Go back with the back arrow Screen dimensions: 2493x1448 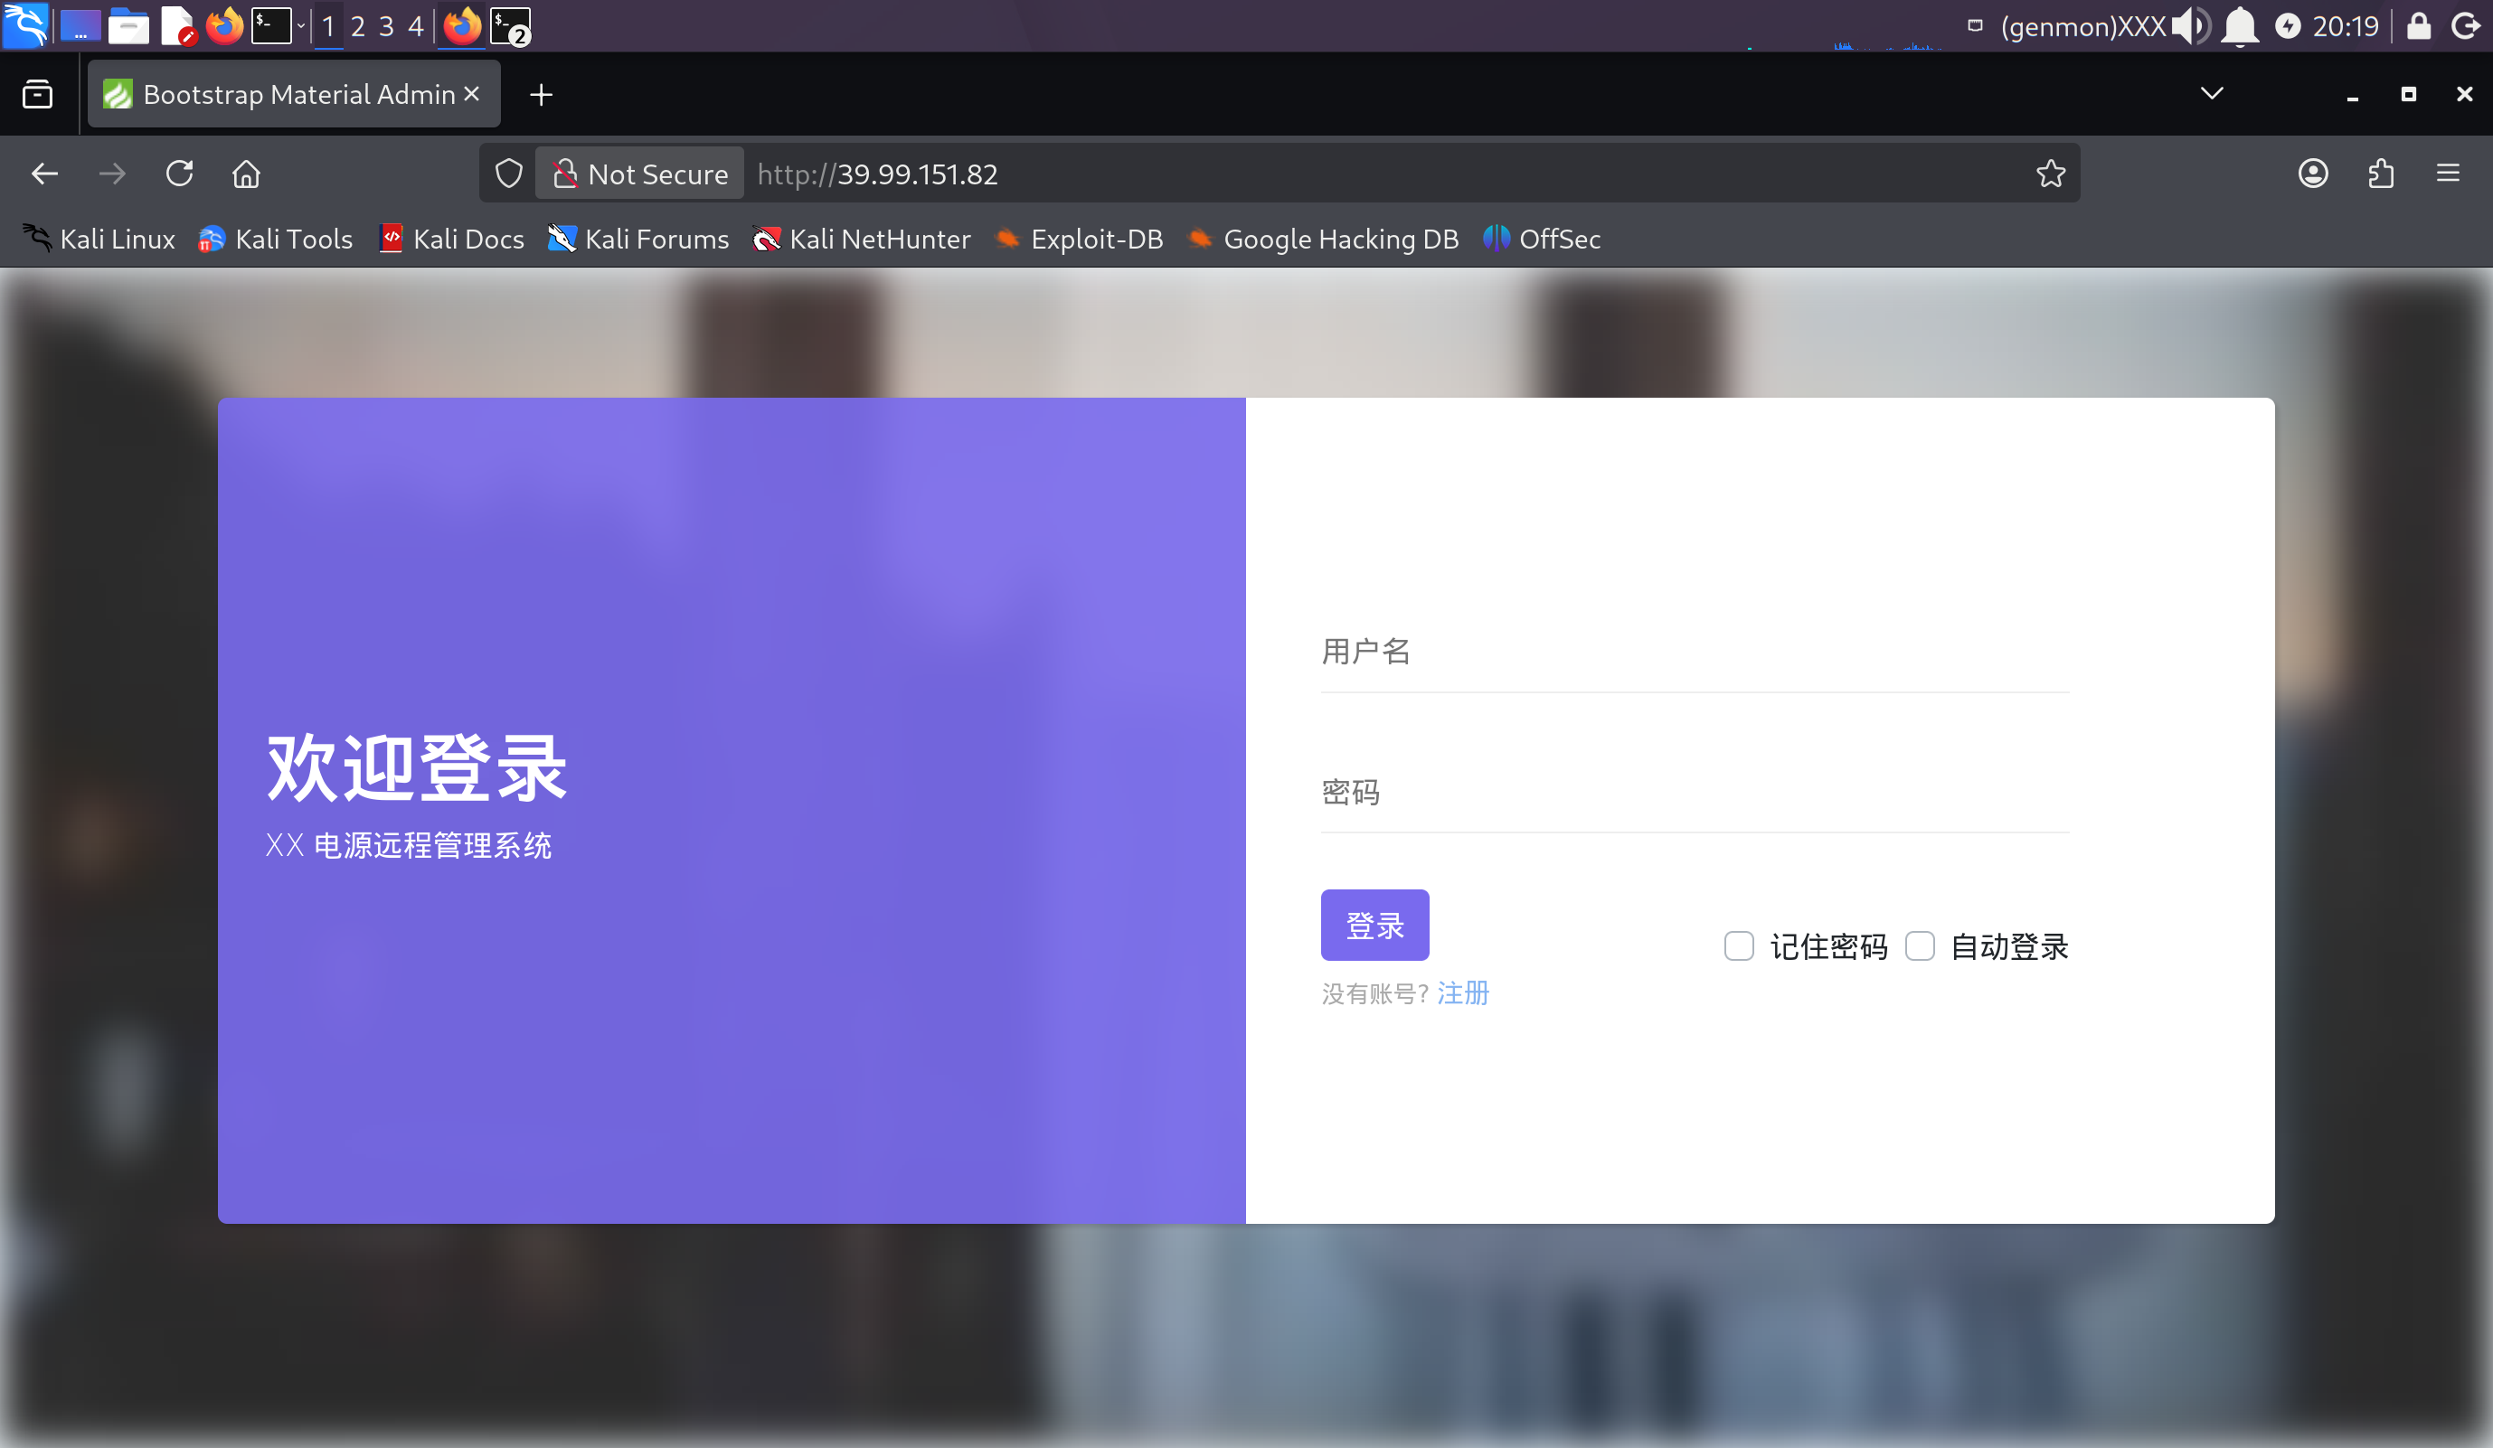[44, 174]
